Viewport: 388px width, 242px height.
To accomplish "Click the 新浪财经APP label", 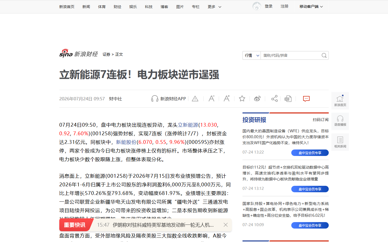I will (173, 99).
